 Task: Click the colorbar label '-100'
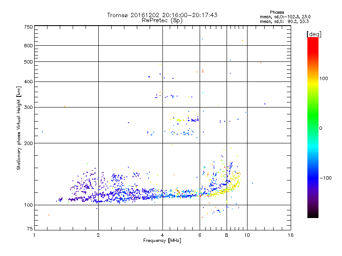tap(325, 178)
